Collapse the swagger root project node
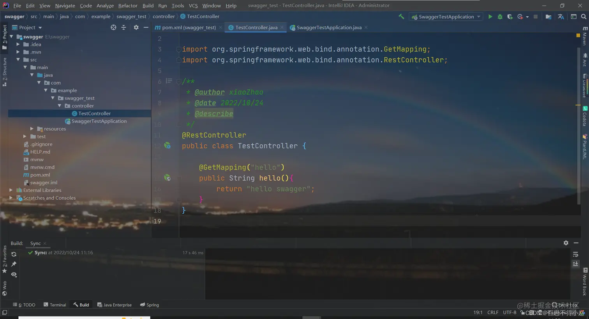589x319 pixels. [x=11, y=37]
